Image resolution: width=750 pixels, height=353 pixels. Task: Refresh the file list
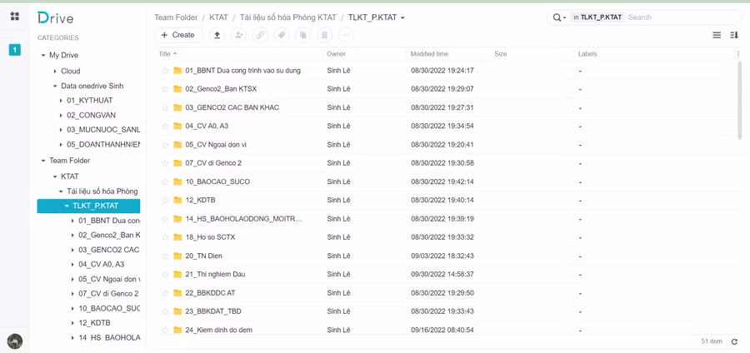[734, 341]
